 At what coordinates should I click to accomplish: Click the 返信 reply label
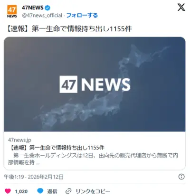tap(52, 191)
